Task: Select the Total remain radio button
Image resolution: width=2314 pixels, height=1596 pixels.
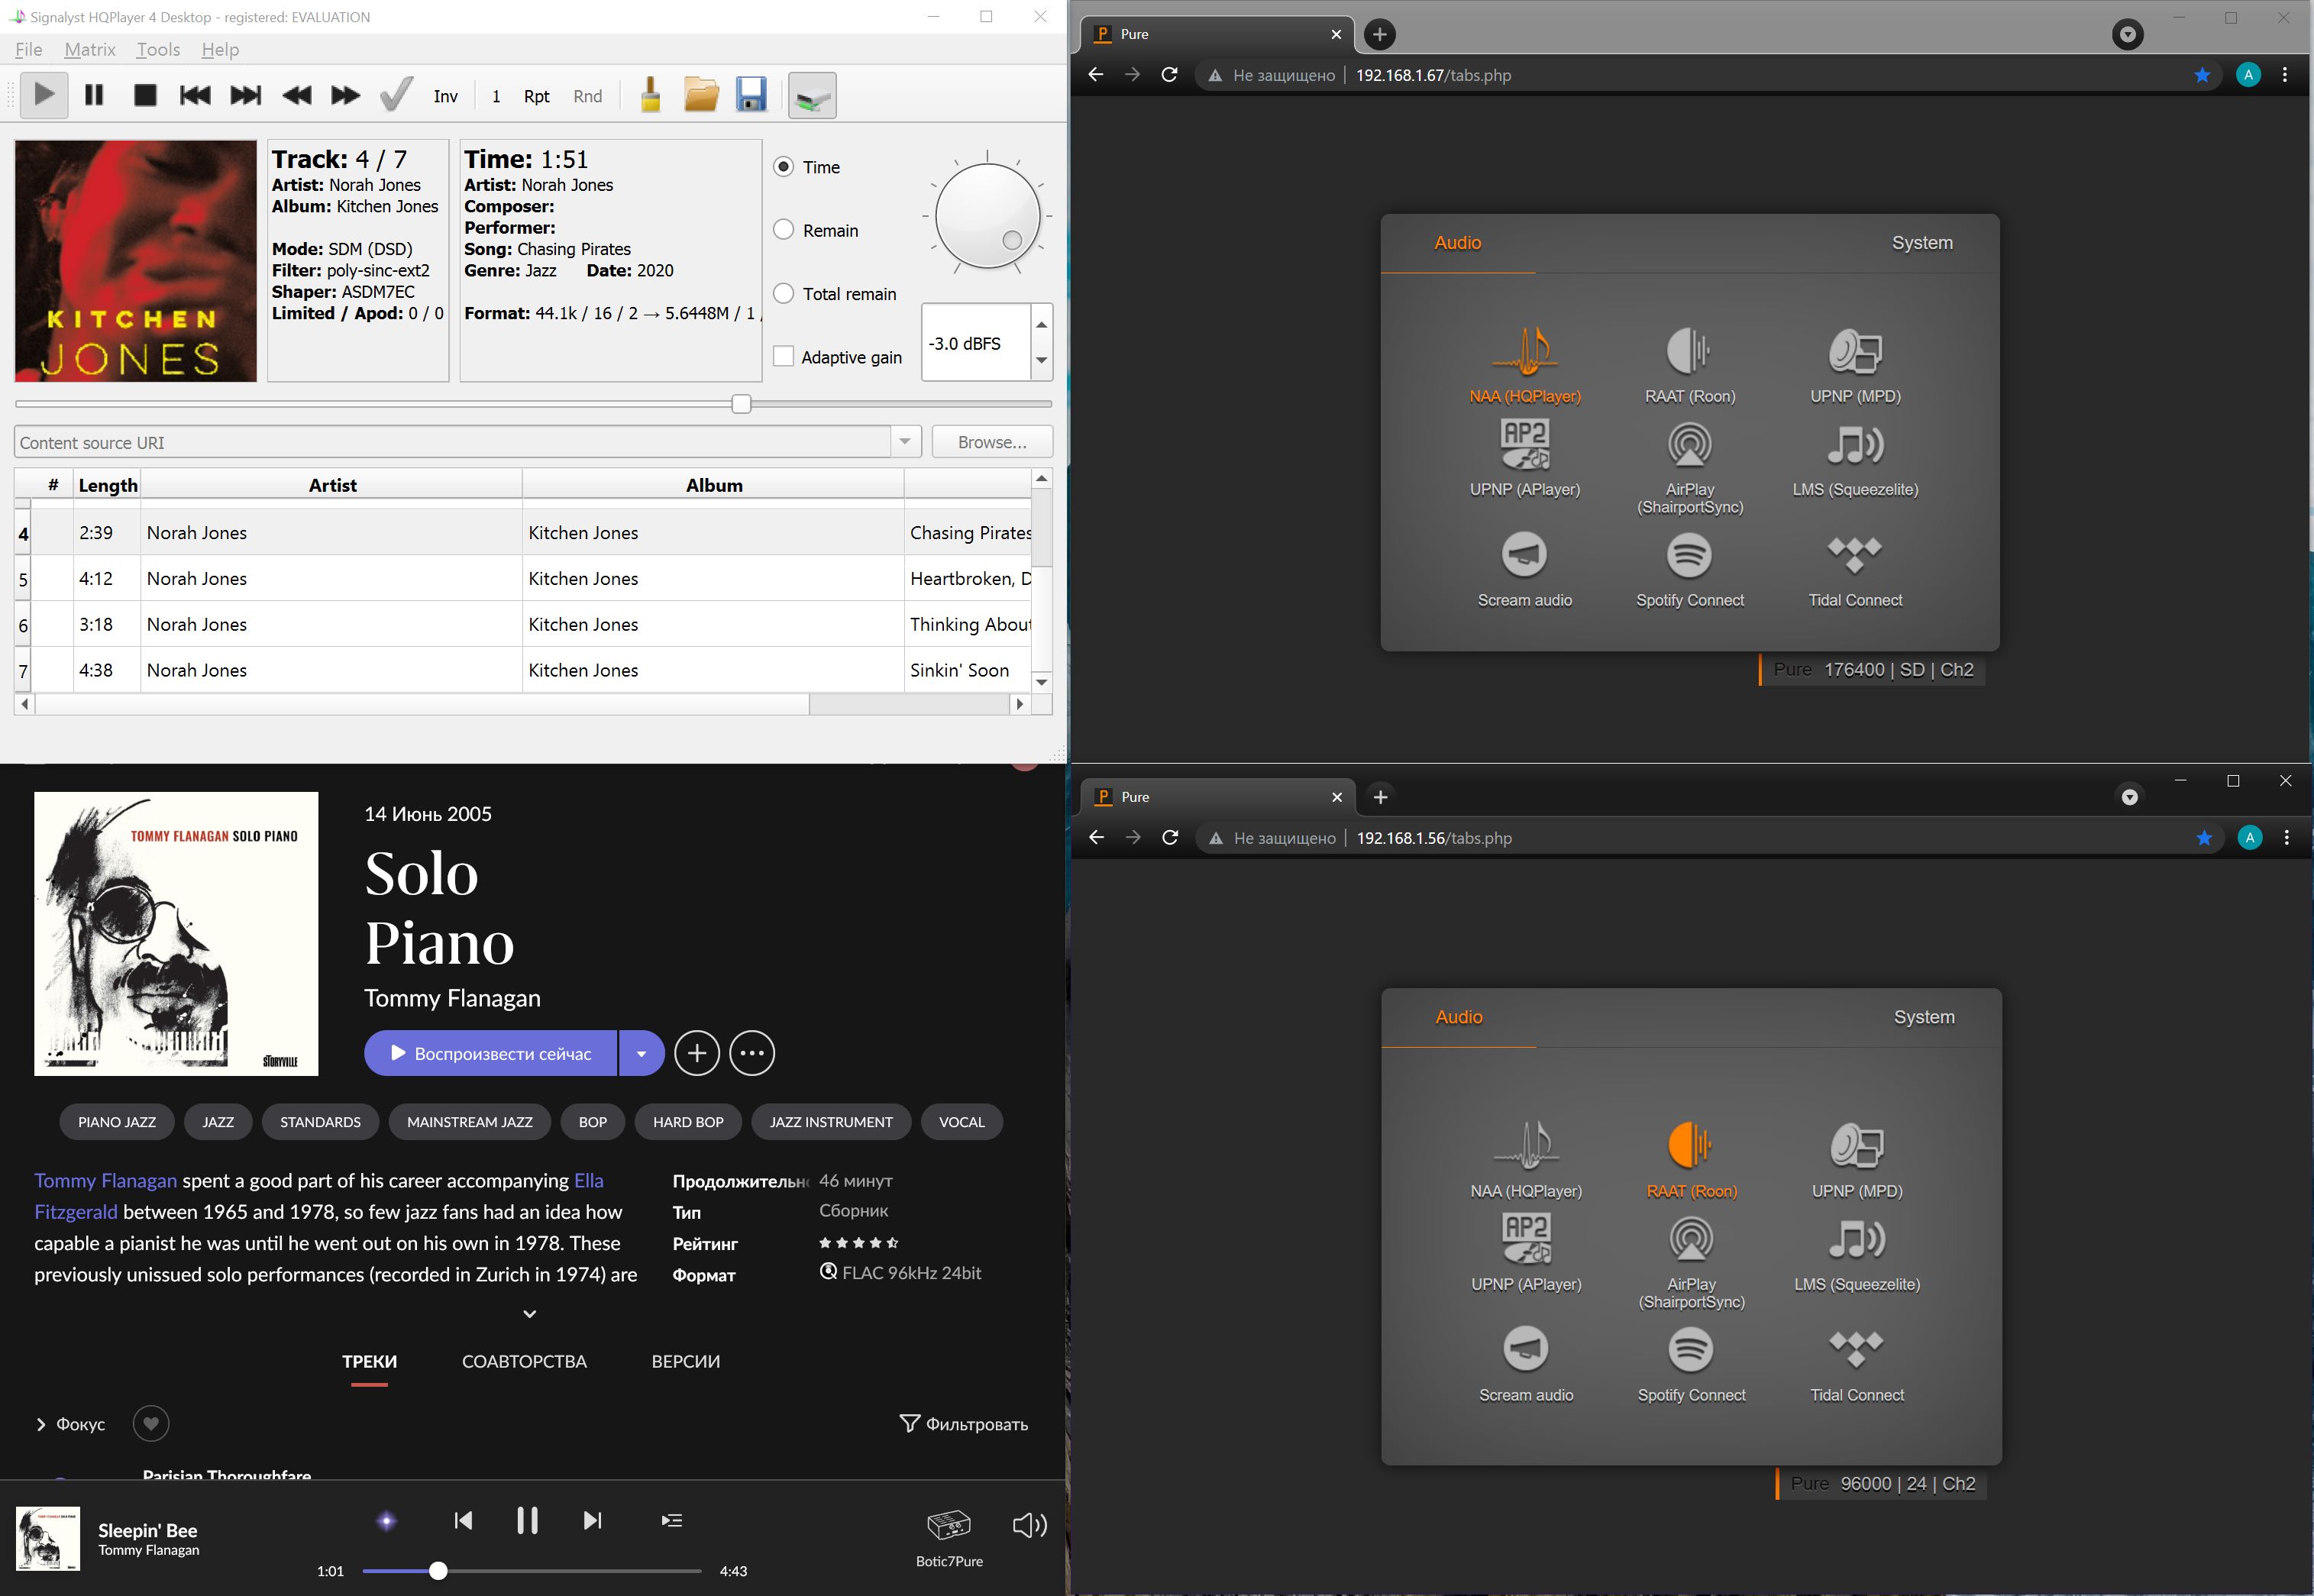Action: (784, 294)
